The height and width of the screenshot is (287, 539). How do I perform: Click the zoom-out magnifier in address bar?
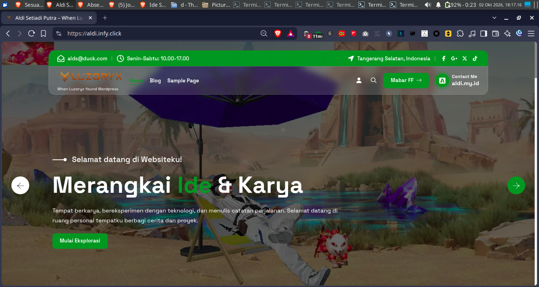264,34
